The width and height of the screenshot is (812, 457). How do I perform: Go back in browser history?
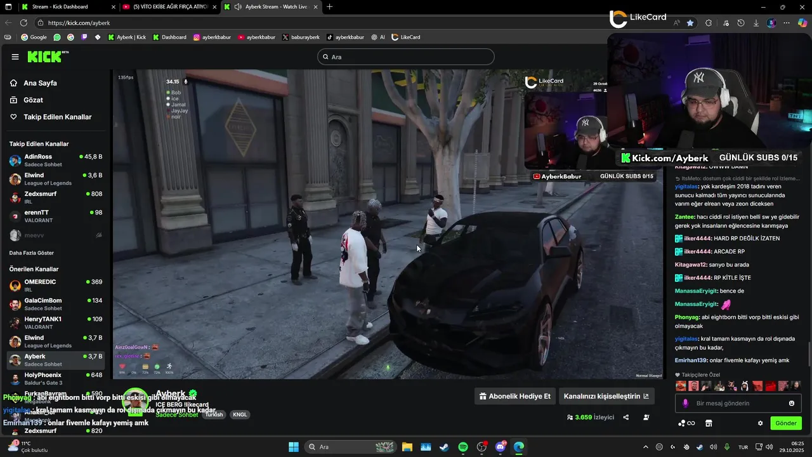pos(8,23)
